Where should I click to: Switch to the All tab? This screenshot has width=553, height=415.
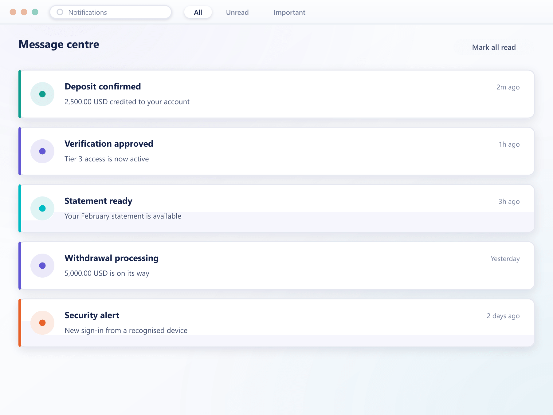198,12
